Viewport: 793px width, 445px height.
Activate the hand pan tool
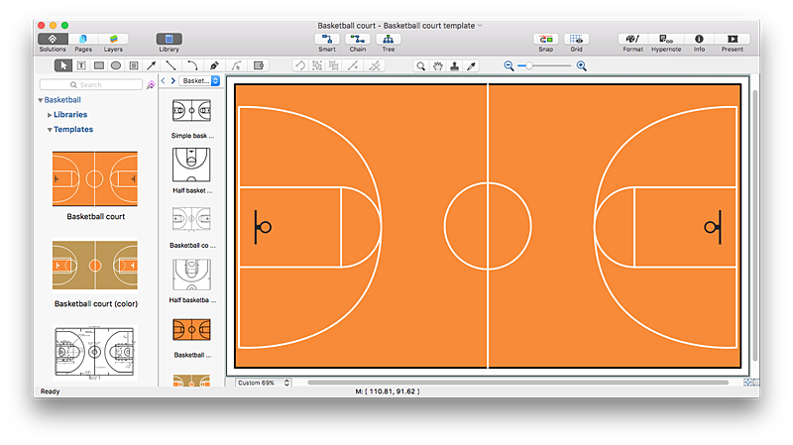click(x=437, y=65)
